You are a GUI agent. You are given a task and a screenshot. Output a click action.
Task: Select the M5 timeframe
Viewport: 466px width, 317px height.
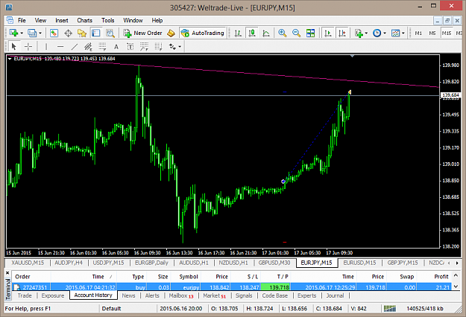coord(432,33)
